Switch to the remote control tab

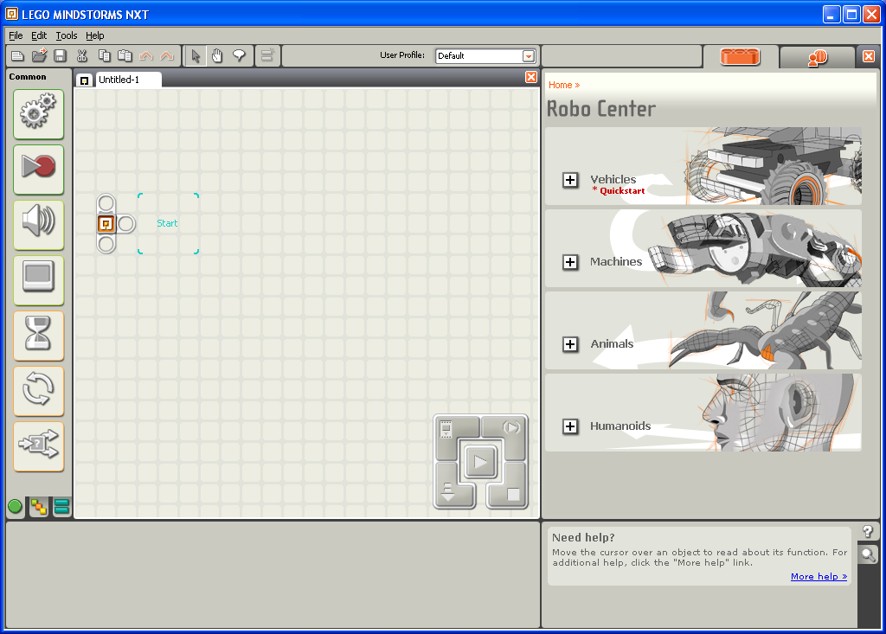(817, 55)
